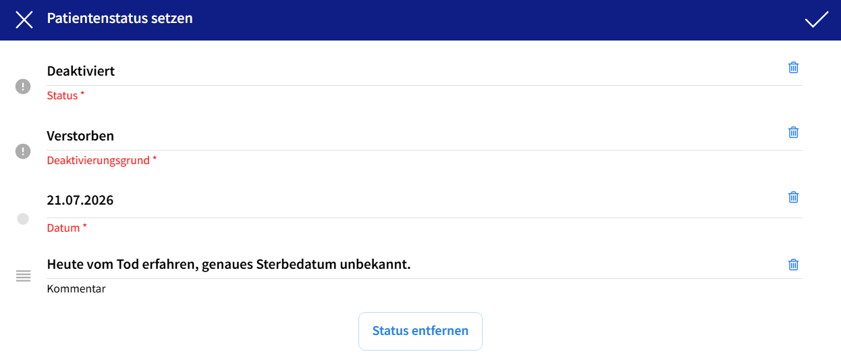Image resolution: width=841 pixels, height=360 pixels.
Task: Click the red Deaktivierungsgrund * label
Action: click(x=102, y=161)
